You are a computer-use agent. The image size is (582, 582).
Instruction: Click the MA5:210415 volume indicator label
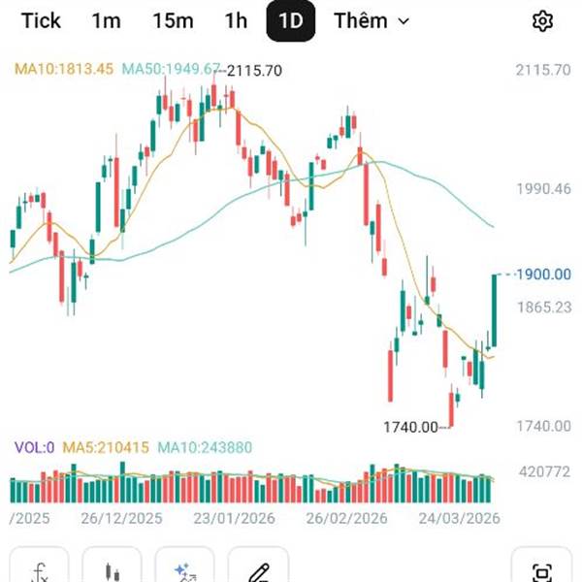105,447
